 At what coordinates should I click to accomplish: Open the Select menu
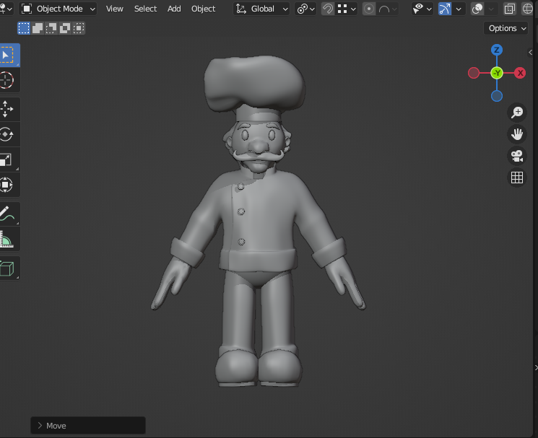point(145,9)
